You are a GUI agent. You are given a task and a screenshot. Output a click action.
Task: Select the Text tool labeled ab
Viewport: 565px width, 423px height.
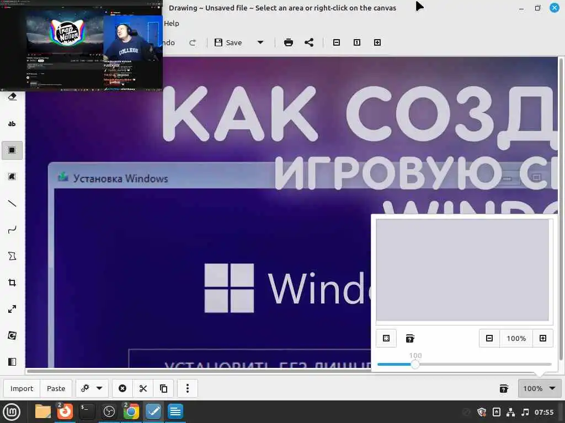[12, 124]
